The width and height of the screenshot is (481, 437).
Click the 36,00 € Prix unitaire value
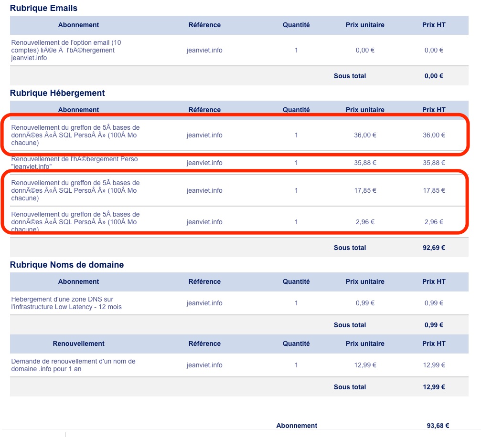point(365,135)
